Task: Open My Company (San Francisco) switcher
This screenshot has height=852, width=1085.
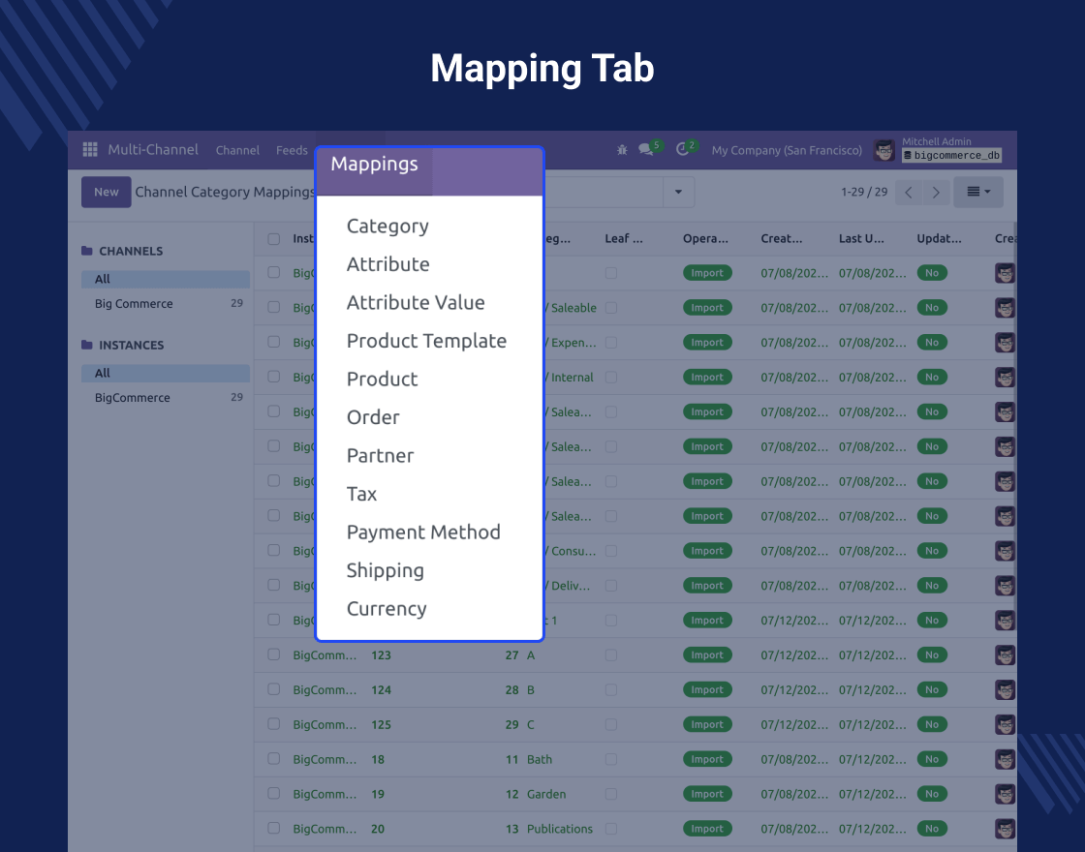Action: (x=787, y=150)
